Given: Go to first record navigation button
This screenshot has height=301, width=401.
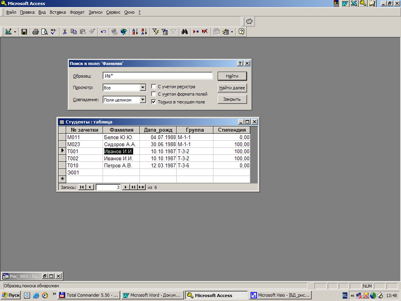Looking at the screenshot, I should coord(82,187).
